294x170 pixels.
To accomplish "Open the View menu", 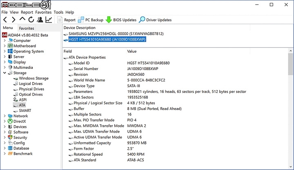I will pyautogui.click(x=14, y=12).
